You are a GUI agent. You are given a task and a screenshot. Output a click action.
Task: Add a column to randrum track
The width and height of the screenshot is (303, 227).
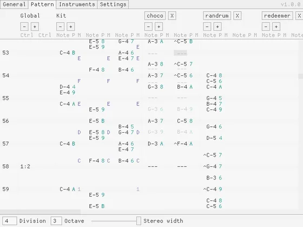[218, 27]
